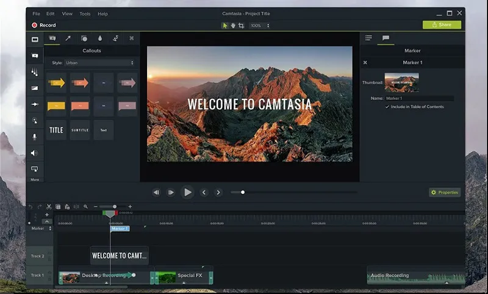Open the Annotations panel in the sidebar
Viewport: 488px width, 294px height.
tap(35, 56)
